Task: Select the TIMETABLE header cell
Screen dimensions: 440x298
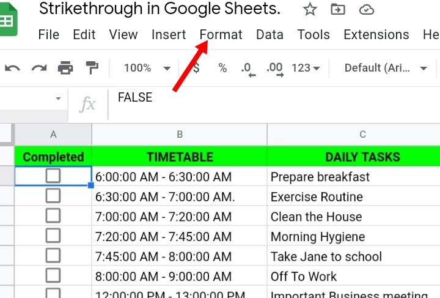Action: pos(180,156)
